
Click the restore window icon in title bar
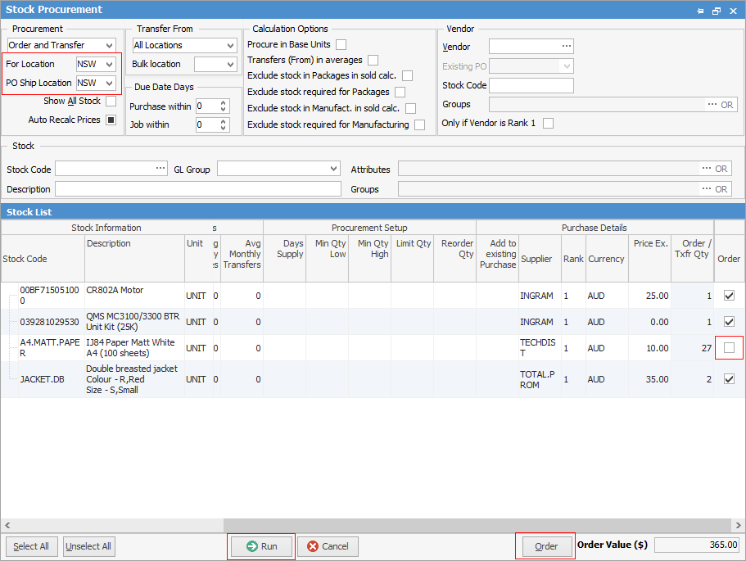717,10
